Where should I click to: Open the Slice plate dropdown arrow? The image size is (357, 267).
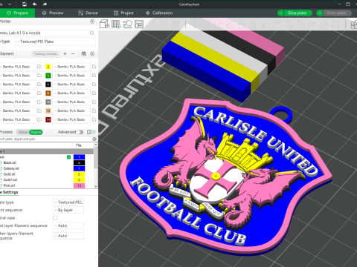[280, 13]
